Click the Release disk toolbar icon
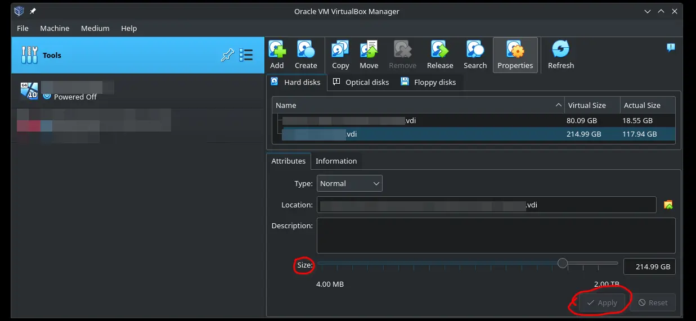 click(x=439, y=55)
